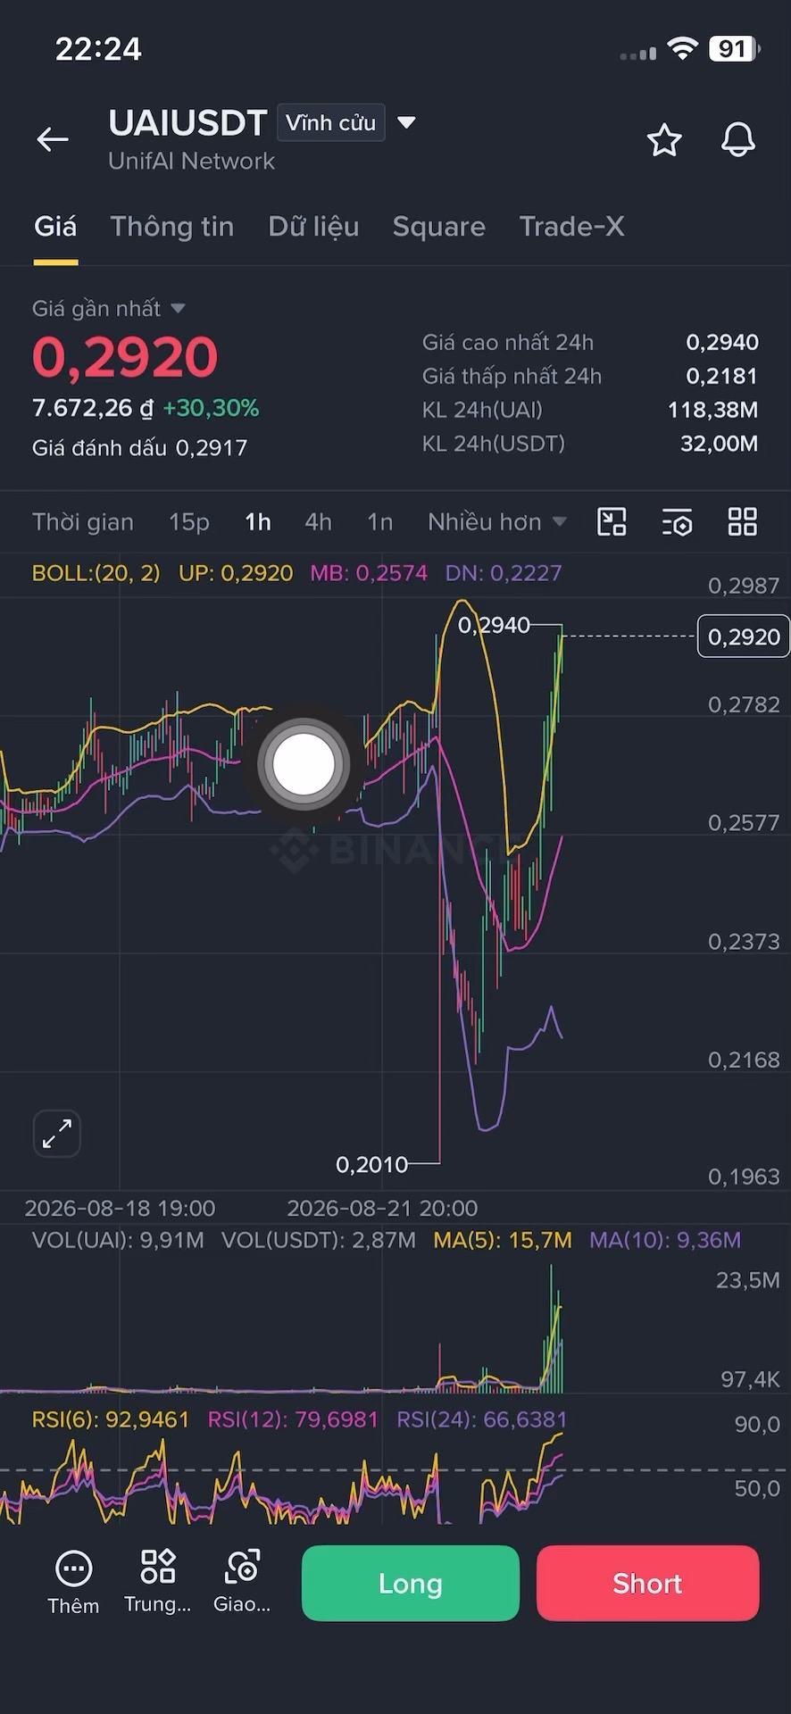
Task: Tap VOL(UAI): 9,91M label
Action: (x=118, y=1240)
